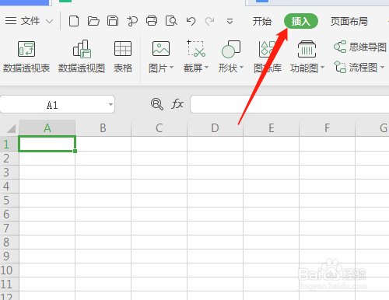
Task: Click cell A1
Action: pyautogui.click(x=47, y=144)
